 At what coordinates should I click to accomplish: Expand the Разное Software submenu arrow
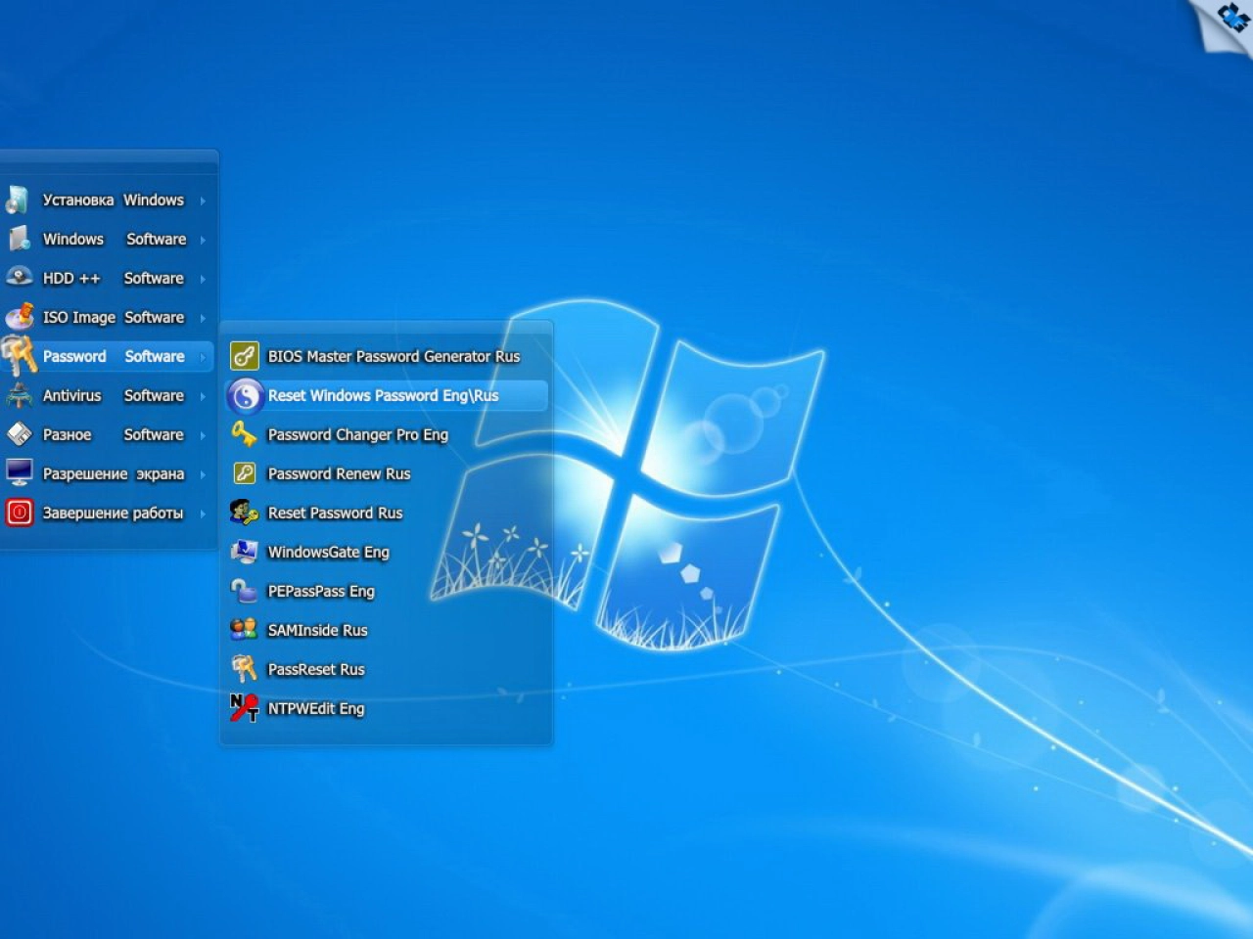click(203, 435)
